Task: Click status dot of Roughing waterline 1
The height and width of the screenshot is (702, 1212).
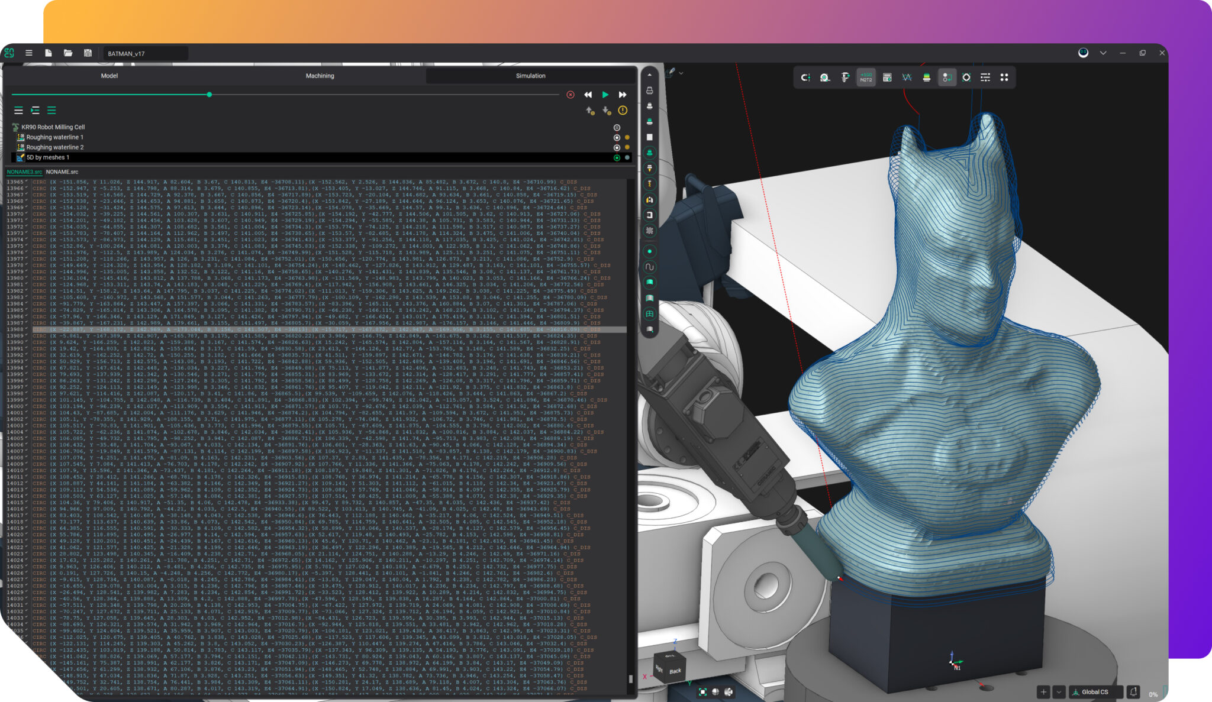Action: coord(627,138)
